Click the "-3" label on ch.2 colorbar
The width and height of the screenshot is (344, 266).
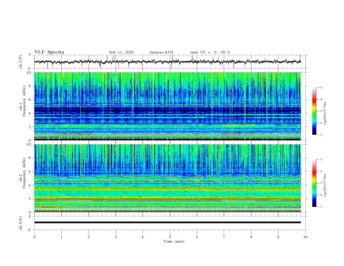[320, 160]
